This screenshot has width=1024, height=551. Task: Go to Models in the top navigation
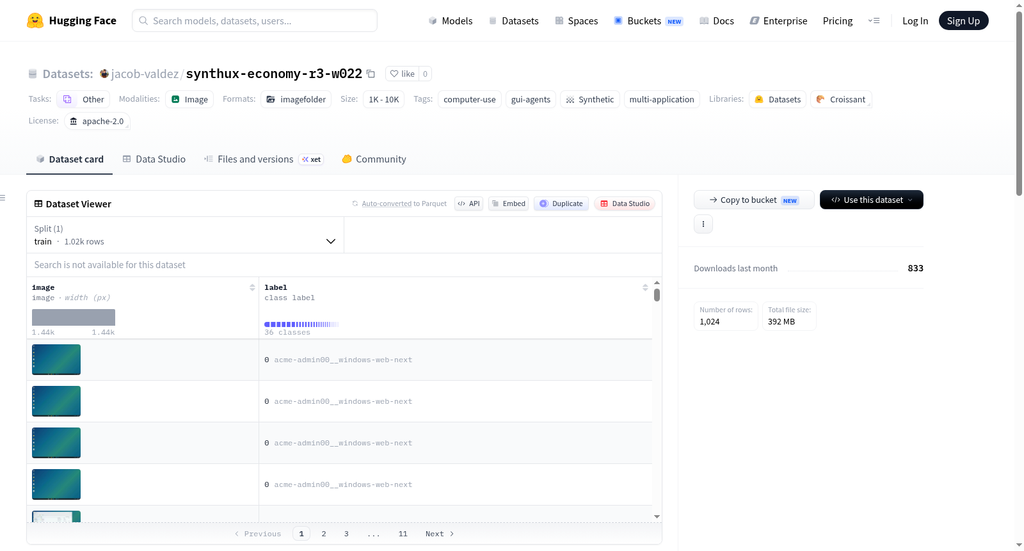(x=450, y=20)
